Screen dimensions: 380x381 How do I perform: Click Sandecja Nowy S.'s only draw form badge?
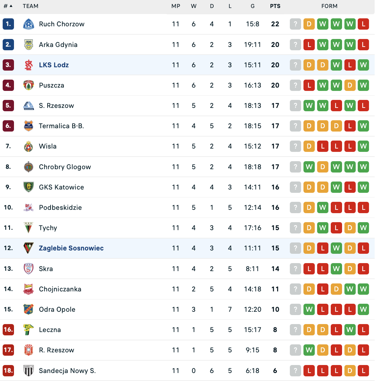pyautogui.click(x=350, y=371)
